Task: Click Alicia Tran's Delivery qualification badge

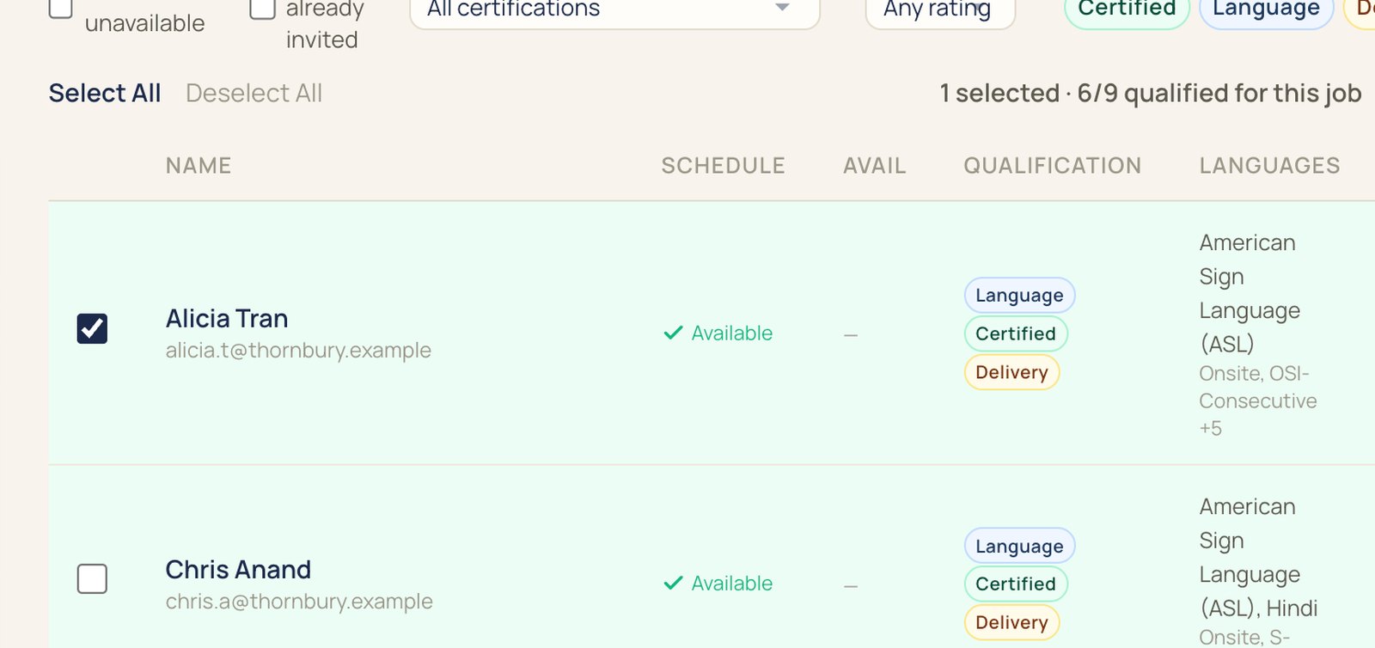Action: (x=1011, y=372)
